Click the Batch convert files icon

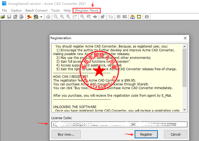[36, 17]
